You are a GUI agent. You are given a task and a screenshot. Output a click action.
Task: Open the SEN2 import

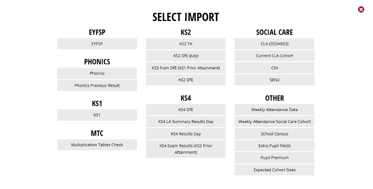coord(274,80)
